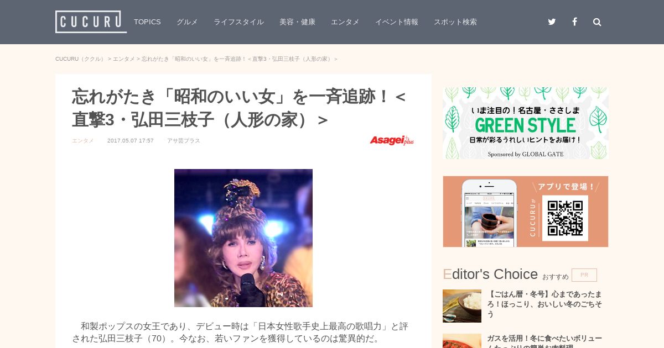Open the イベント情報 menu item
This screenshot has height=348, width=664.
(397, 22)
